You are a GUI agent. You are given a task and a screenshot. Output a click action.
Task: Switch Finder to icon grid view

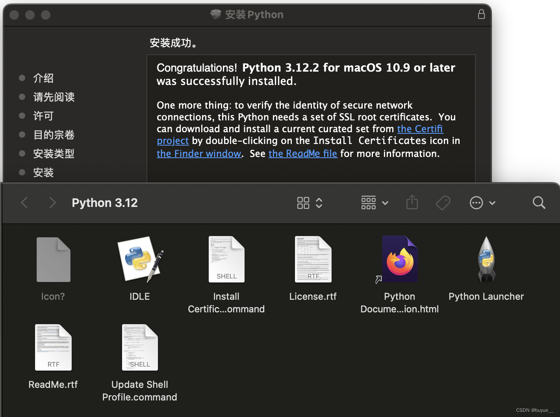tap(303, 203)
